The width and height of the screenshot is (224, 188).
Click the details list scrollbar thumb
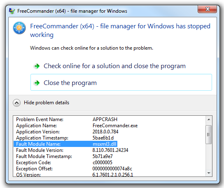coord(209,135)
